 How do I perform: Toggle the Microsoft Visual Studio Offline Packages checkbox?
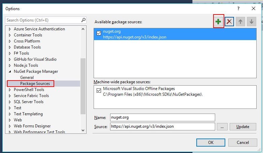pos(99,91)
